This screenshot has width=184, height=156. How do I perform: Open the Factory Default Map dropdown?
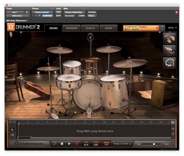coord(74,12)
